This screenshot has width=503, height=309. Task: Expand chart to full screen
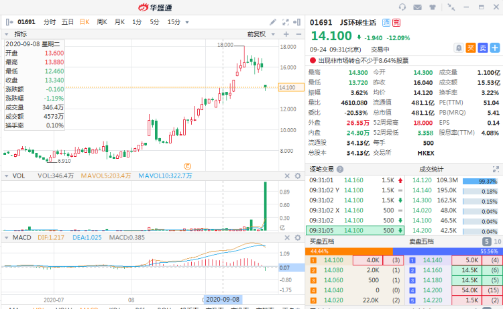click(x=286, y=22)
